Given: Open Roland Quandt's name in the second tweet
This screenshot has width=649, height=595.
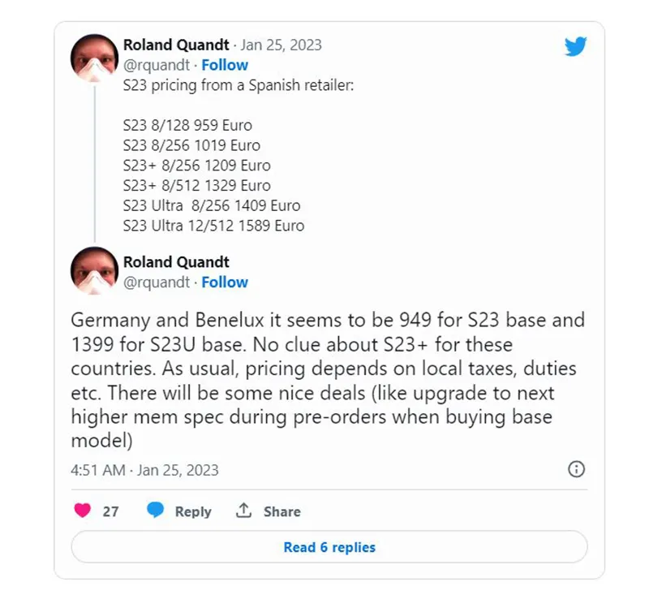Looking at the screenshot, I should click(176, 262).
